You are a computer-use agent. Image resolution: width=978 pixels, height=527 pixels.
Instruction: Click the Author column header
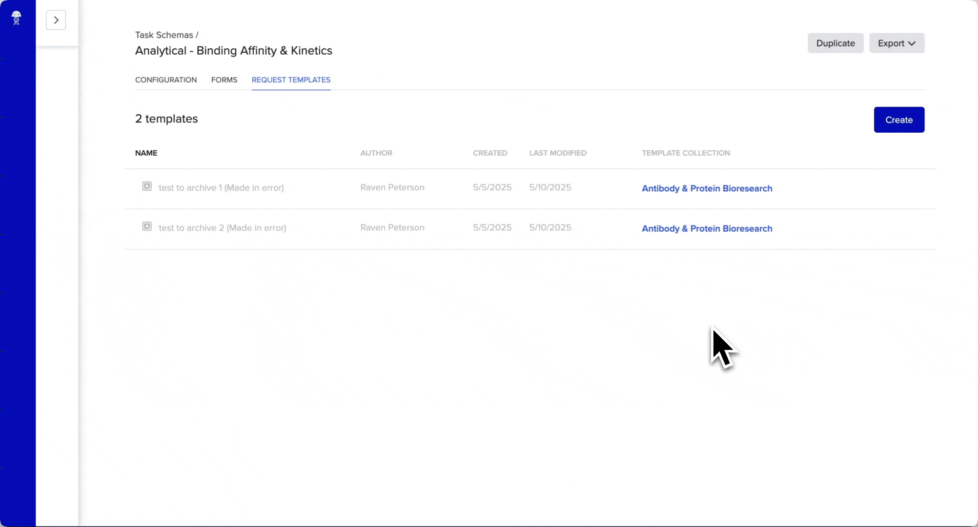click(x=376, y=153)
